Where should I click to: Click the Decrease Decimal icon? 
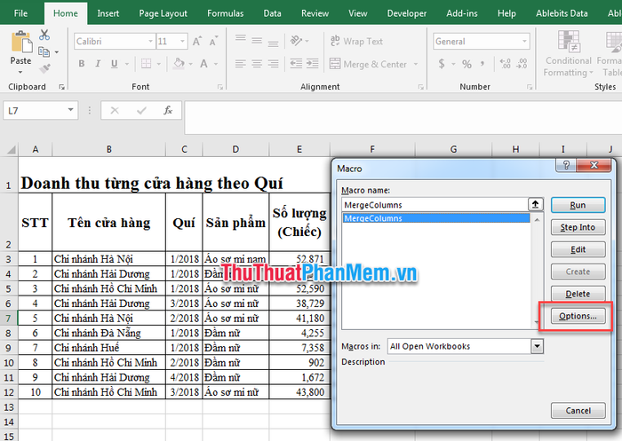pos(522,63)
